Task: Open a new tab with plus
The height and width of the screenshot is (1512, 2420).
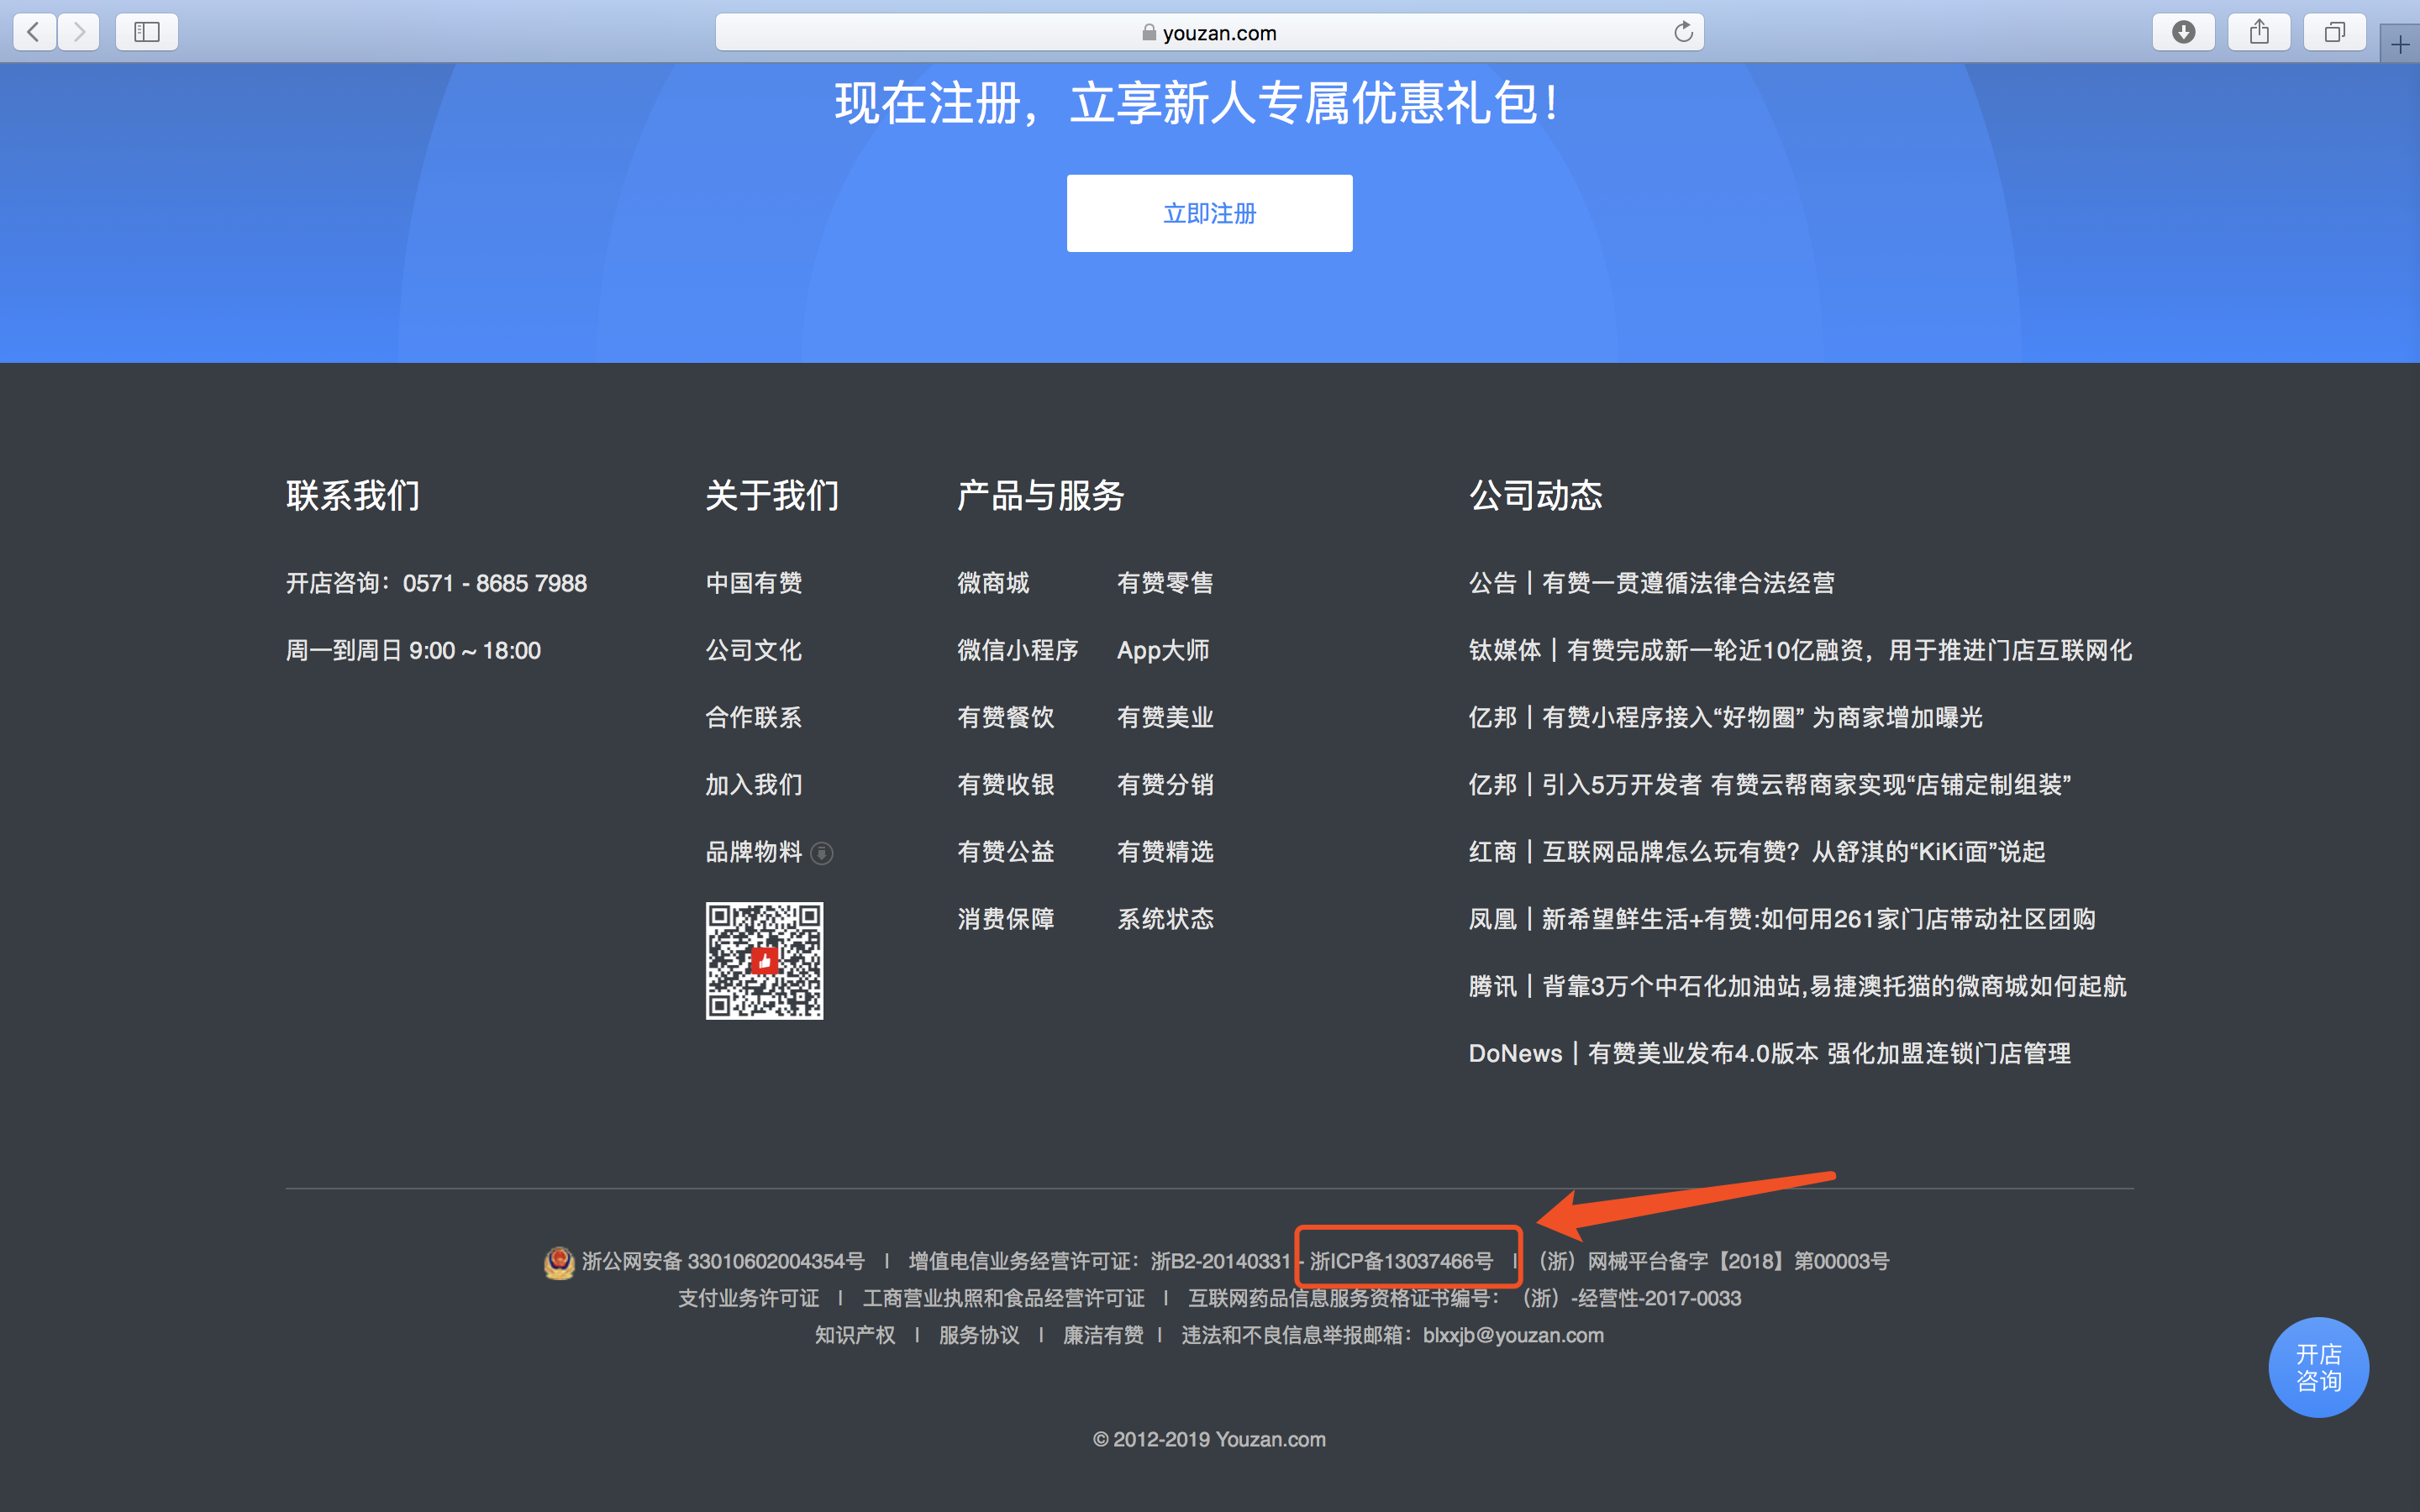Action: tap(2399, 45)
